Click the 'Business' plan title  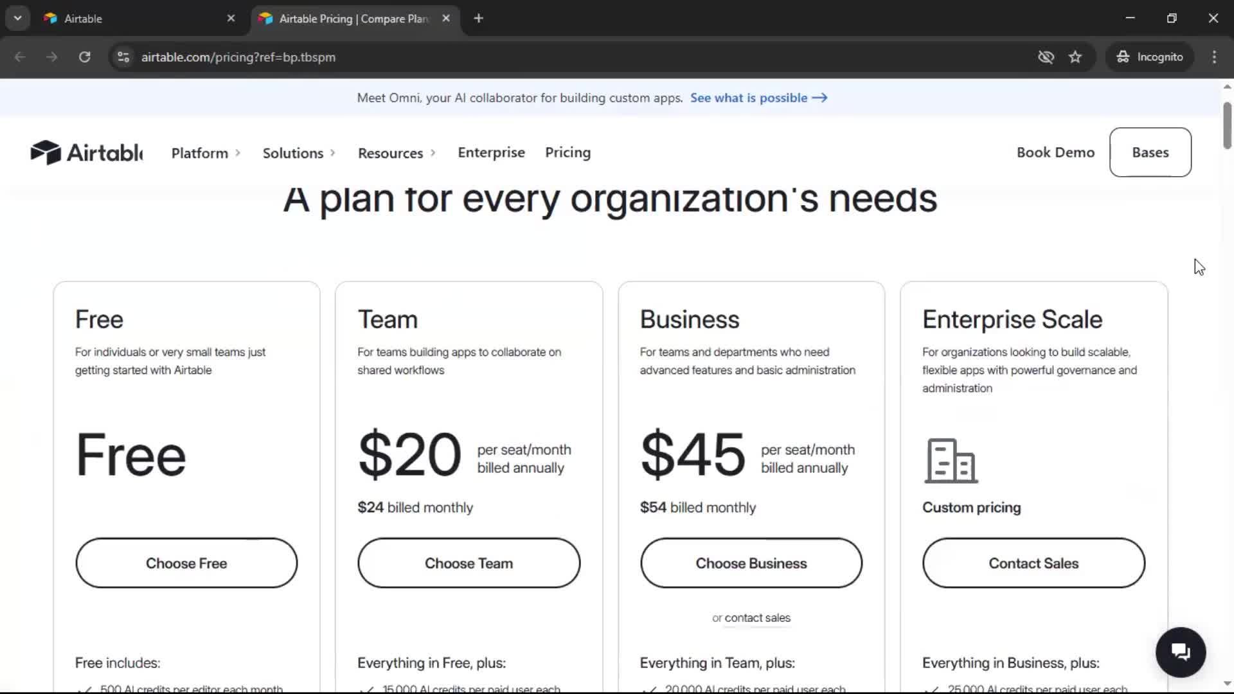pyautogui.click(x=690, y=319)
